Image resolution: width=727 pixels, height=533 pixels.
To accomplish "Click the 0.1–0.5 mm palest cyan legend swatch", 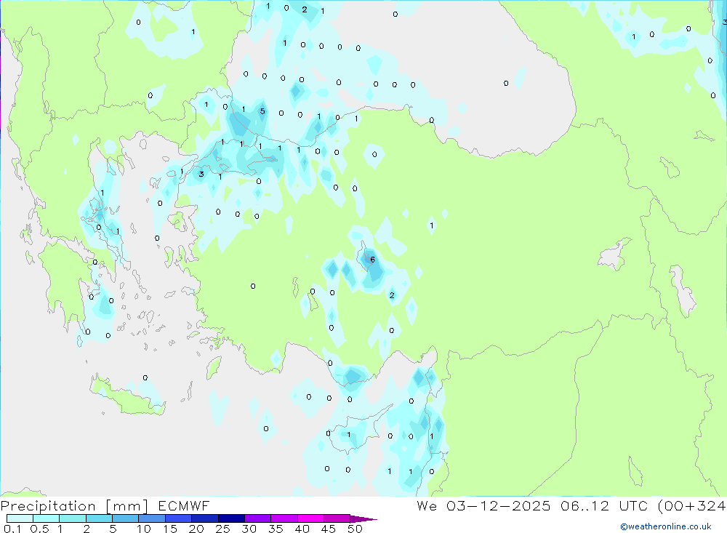I will [20, 518].
